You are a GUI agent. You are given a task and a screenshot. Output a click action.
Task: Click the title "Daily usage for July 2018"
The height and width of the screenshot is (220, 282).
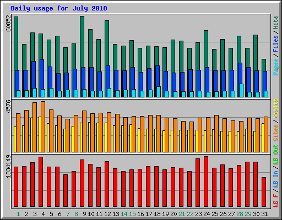coord(59,8)
